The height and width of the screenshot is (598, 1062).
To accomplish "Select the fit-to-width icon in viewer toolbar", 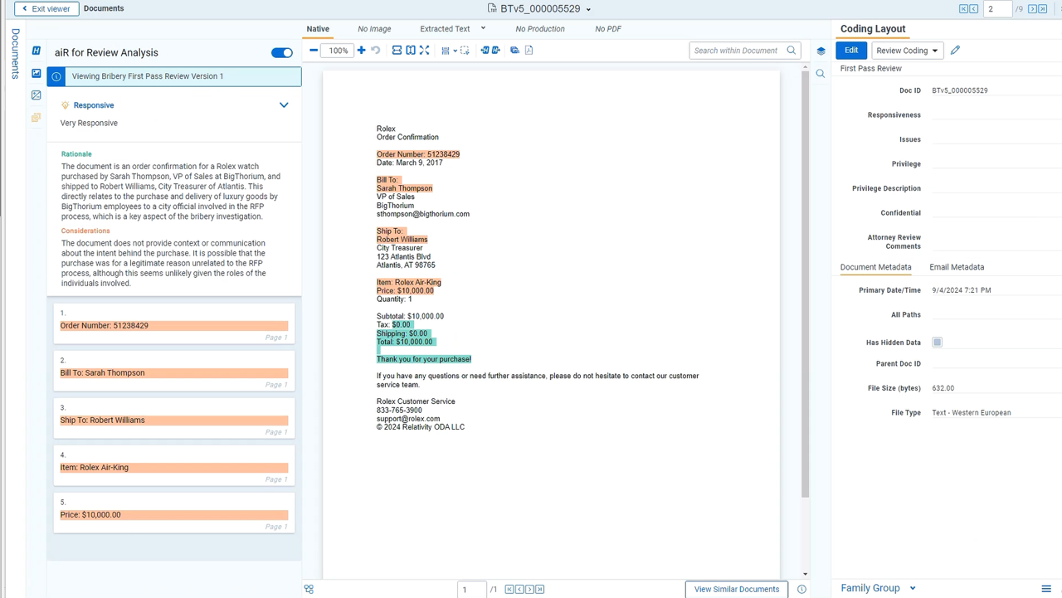I will [x=397, y=51].
